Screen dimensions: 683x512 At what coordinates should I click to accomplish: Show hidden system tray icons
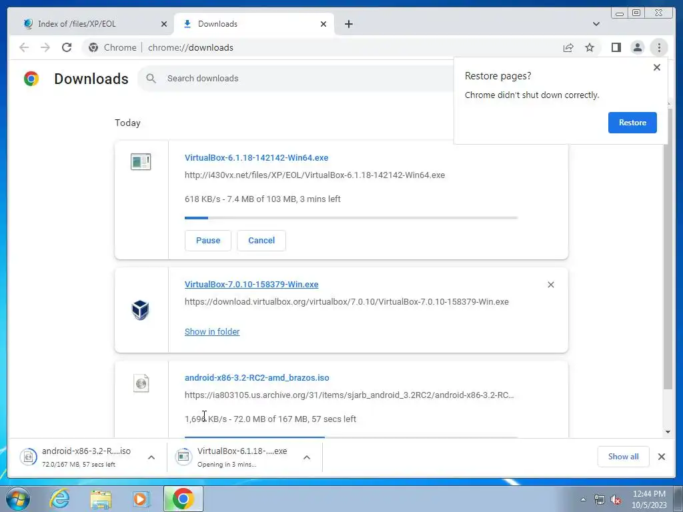[x=583, y=499]
